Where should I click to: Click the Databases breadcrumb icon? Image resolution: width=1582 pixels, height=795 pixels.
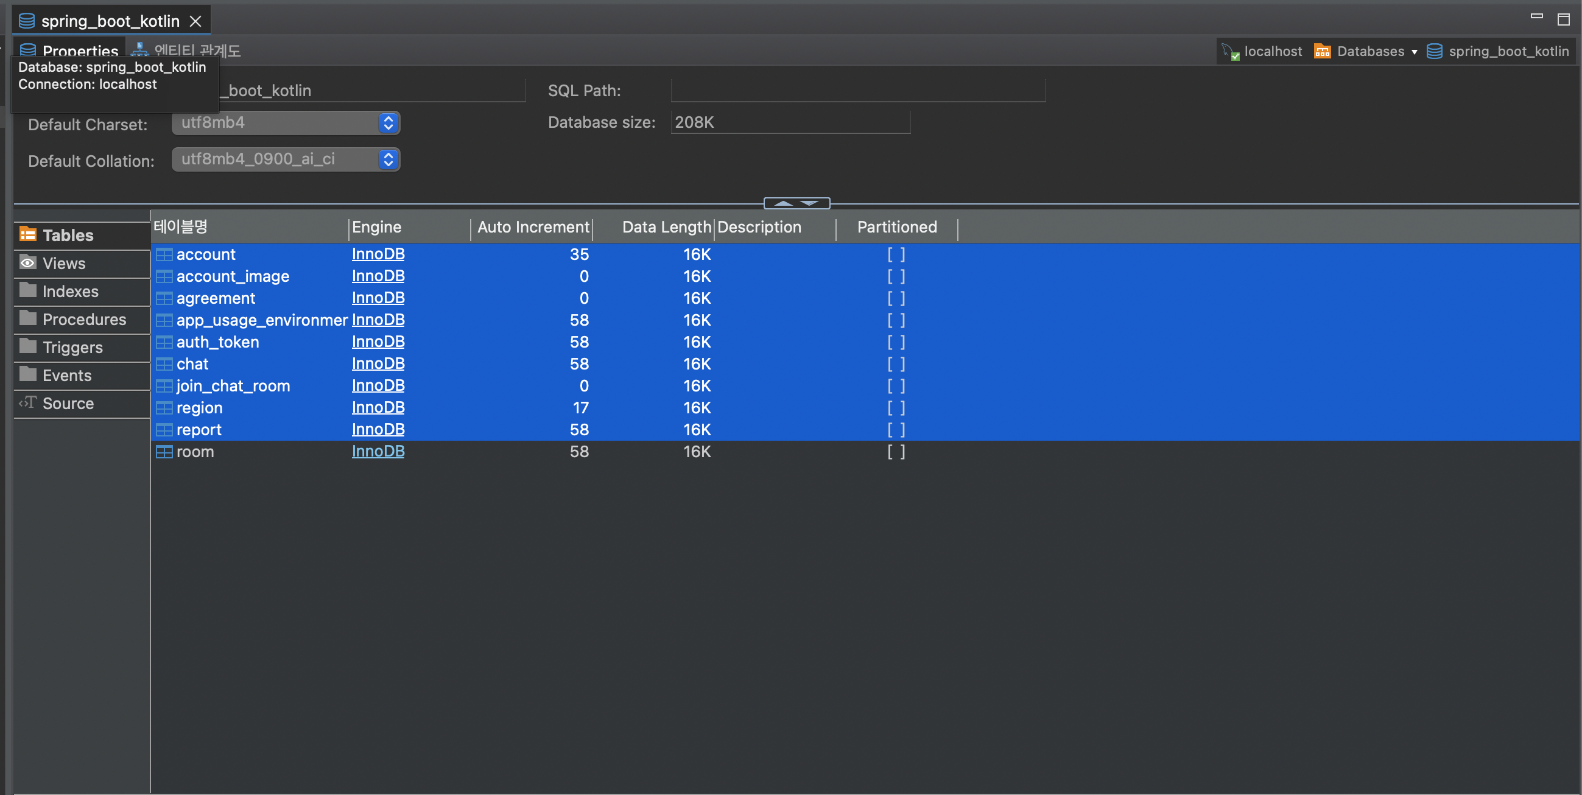coord(1322,52)
